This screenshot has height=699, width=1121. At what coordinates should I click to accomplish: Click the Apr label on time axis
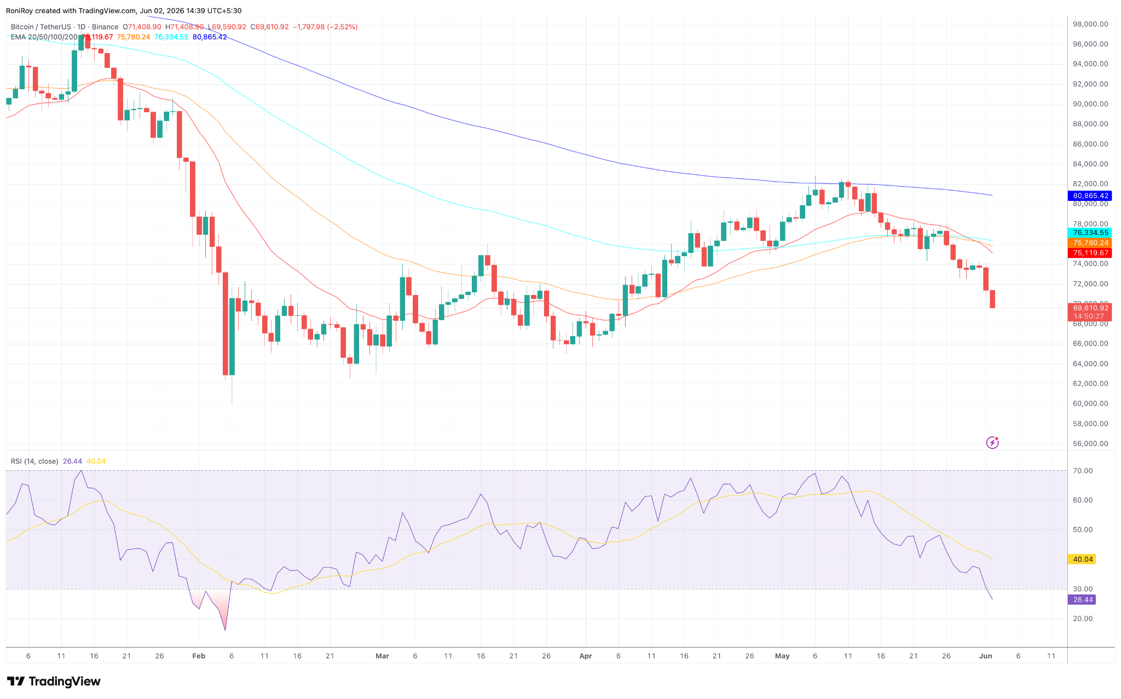click(586, 656)
